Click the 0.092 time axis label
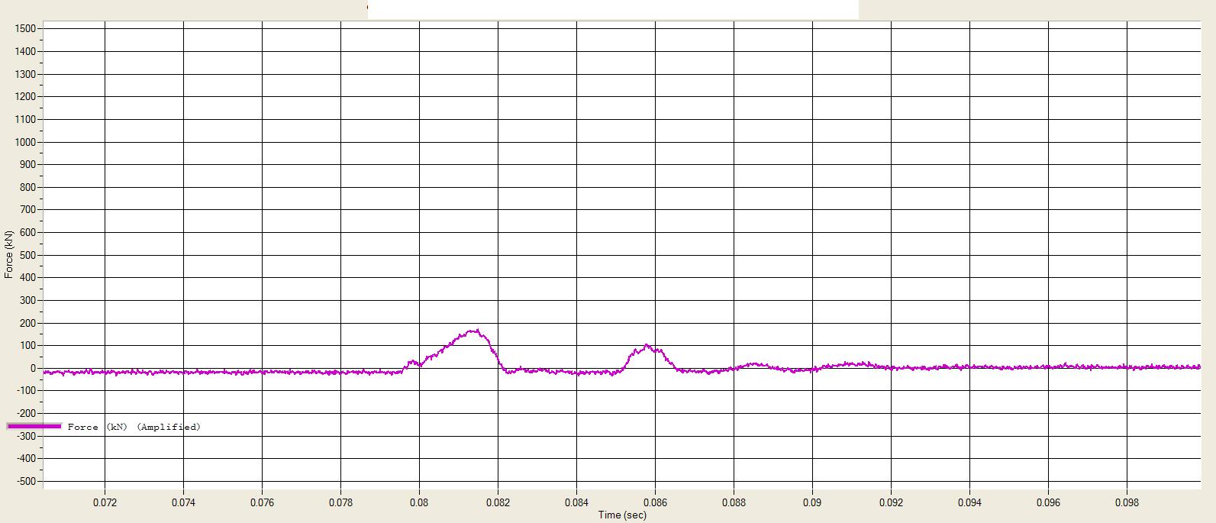 tap(891, 502)
